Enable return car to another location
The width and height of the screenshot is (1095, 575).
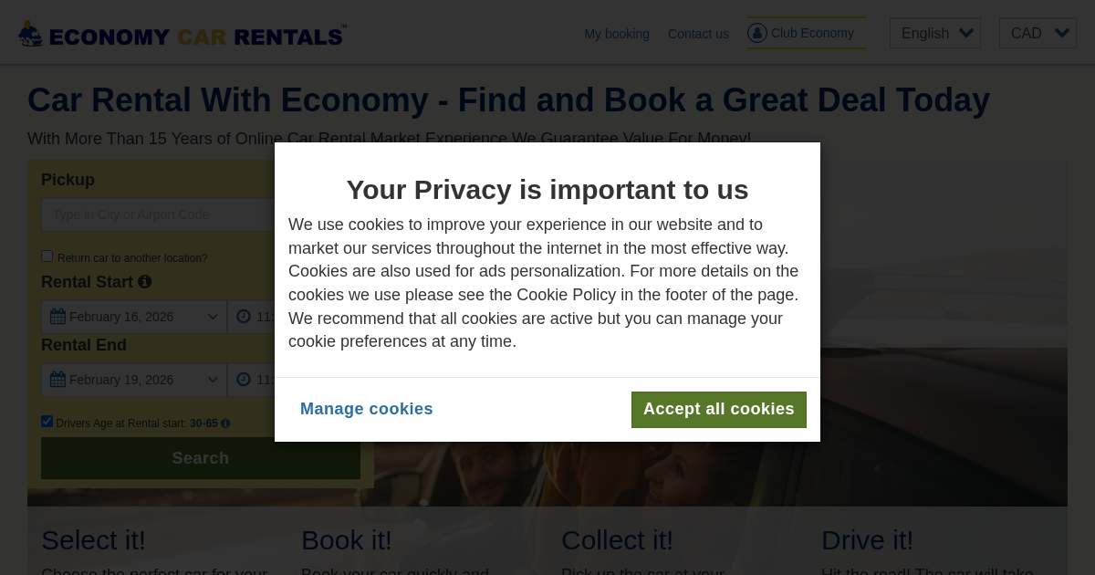pos(47,256)
